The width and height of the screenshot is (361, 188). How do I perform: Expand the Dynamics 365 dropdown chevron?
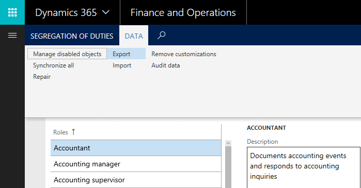[106, 12]
